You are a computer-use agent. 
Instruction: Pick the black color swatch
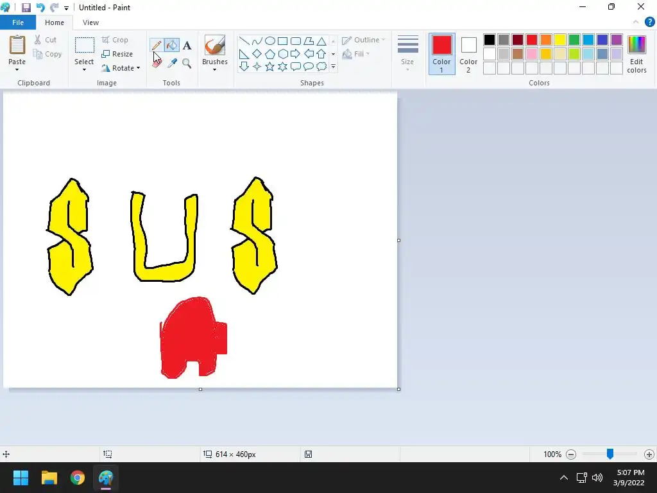(x=490, y=40)
